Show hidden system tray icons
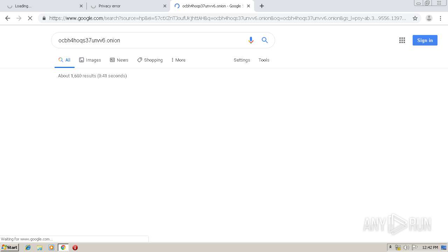This screenshot has width=448, height=252. click(x=390, y=247)
